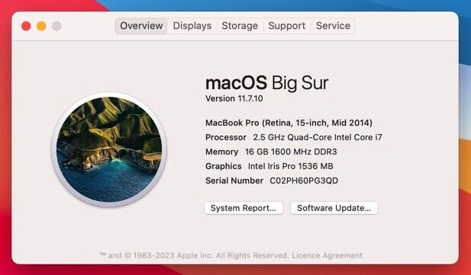Switch to the Displays tab
471x275 pixels.
192,26
